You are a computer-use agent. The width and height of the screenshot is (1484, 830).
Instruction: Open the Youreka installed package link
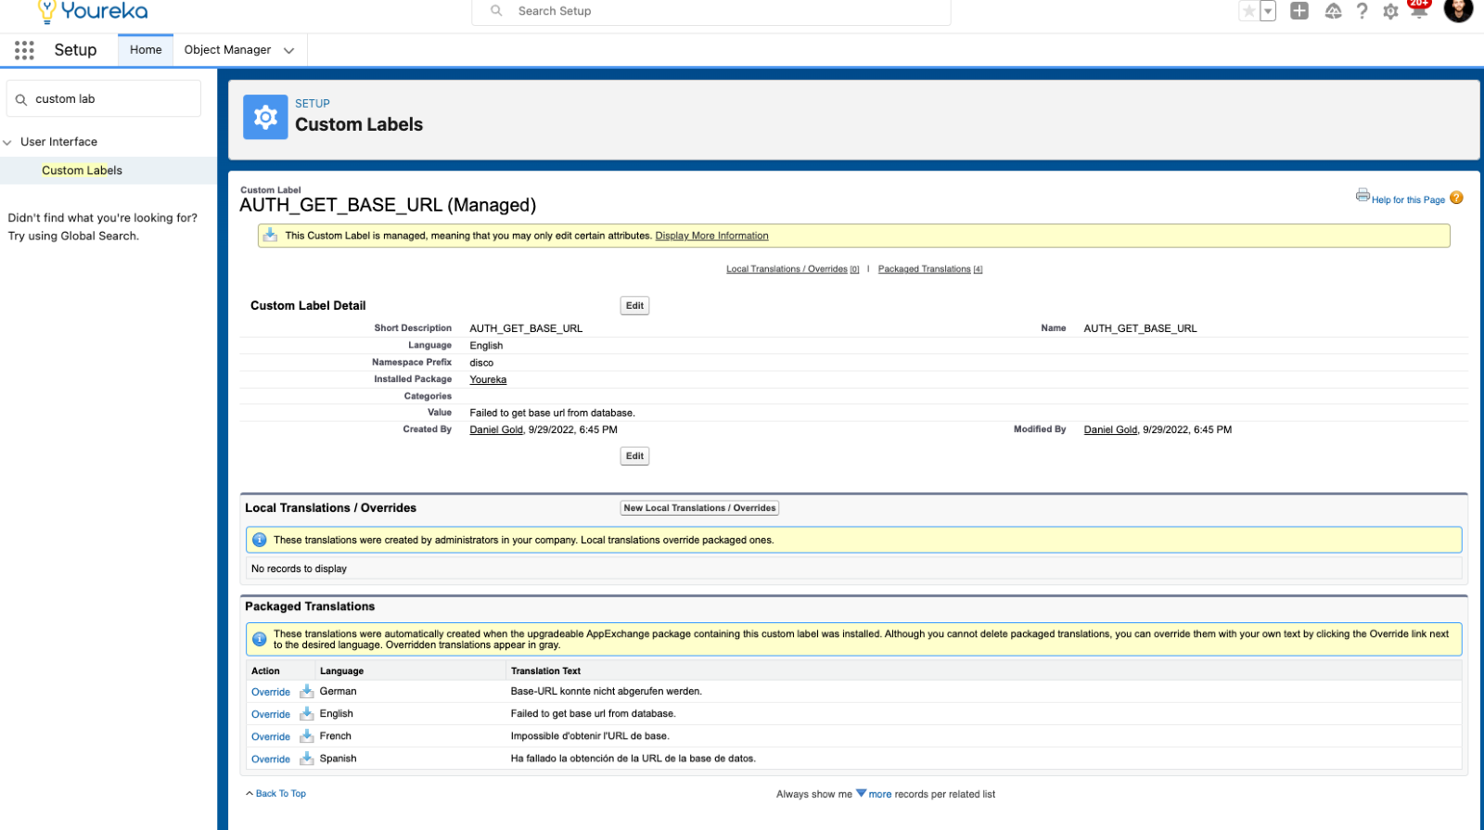(488, 379)
